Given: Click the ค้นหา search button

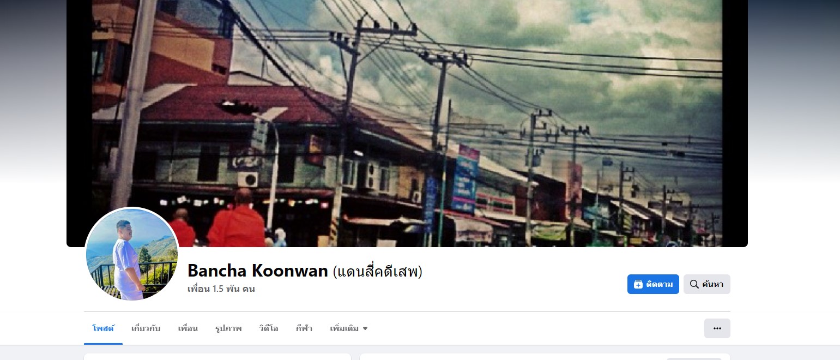Looking at the screenshot, I should (707, 284).
